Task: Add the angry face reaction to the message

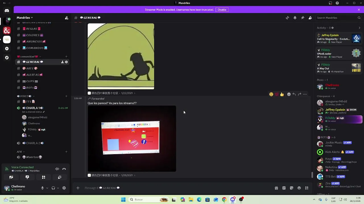Action: coord(271,94)
